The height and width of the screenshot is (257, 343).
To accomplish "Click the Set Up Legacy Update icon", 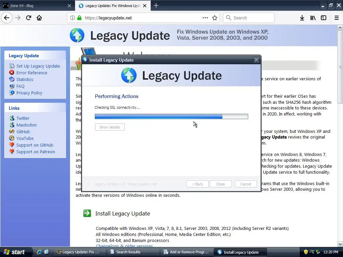I will [x=12, y=66].
